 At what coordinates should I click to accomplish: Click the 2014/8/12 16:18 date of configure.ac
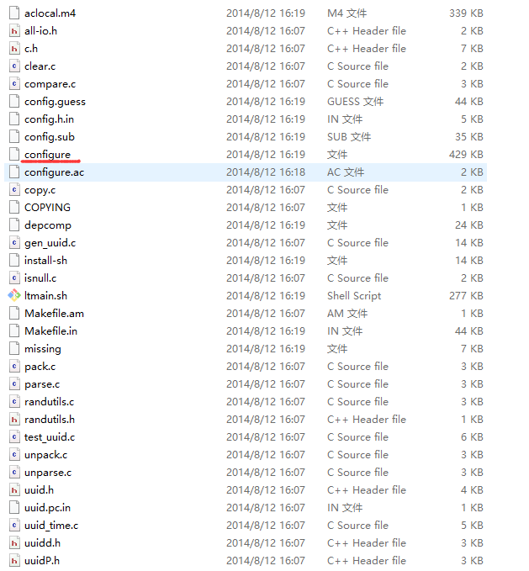(266, 172)
